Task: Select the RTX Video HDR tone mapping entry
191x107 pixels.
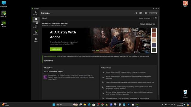Action: pos(129,88)
